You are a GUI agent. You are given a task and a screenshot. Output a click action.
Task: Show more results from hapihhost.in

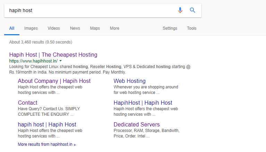coord(47,144)
